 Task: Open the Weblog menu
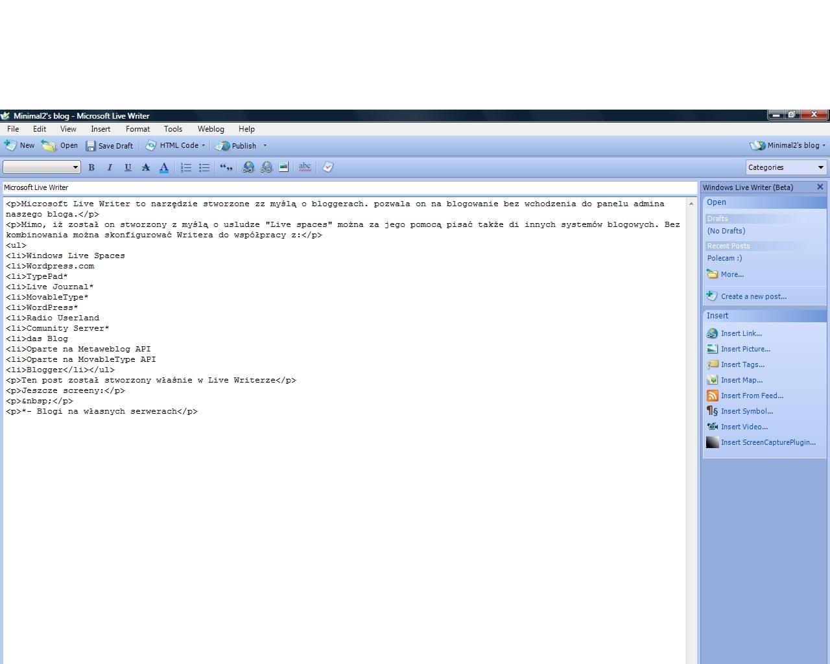[x=211, y=129]
